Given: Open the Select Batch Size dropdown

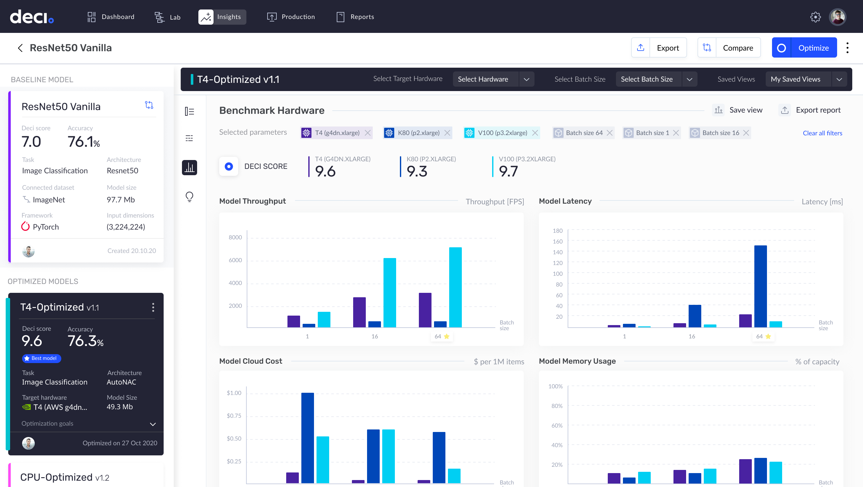Looking at the screenshot, I should pyautogui.click(x=656, y=79).
